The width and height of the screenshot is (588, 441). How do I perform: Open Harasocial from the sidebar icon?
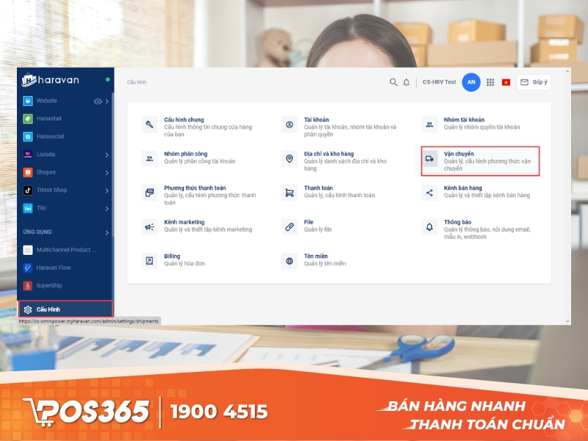click(28, 136)
